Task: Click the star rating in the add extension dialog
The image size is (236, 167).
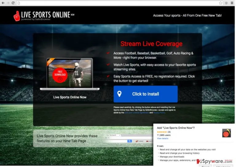Action: click(162, 132)
